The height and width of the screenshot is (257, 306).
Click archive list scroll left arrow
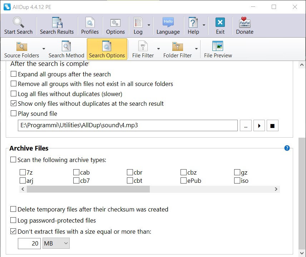click(23, 189)
